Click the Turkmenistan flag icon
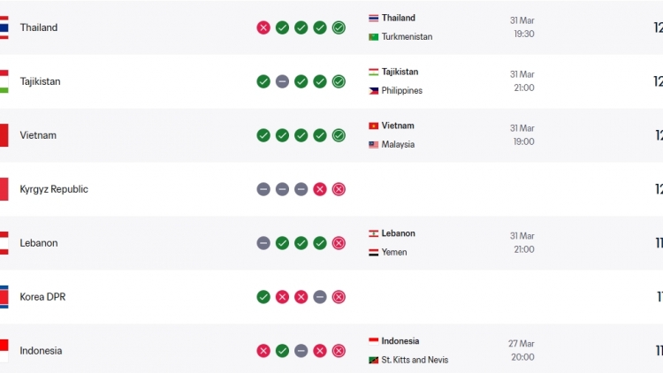The image size is (663, 373). click(x=374, y=37)
